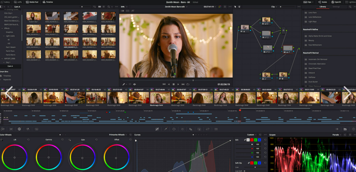Image resolution: width=356 pixels, height=172 pixels.
Task: Play the viewer forward
Action: coord(178,84)
